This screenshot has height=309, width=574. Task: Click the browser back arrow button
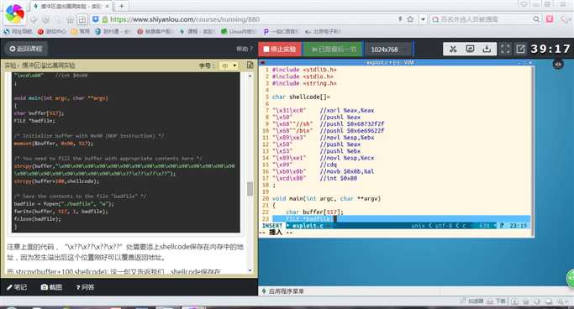click(34, 19)
